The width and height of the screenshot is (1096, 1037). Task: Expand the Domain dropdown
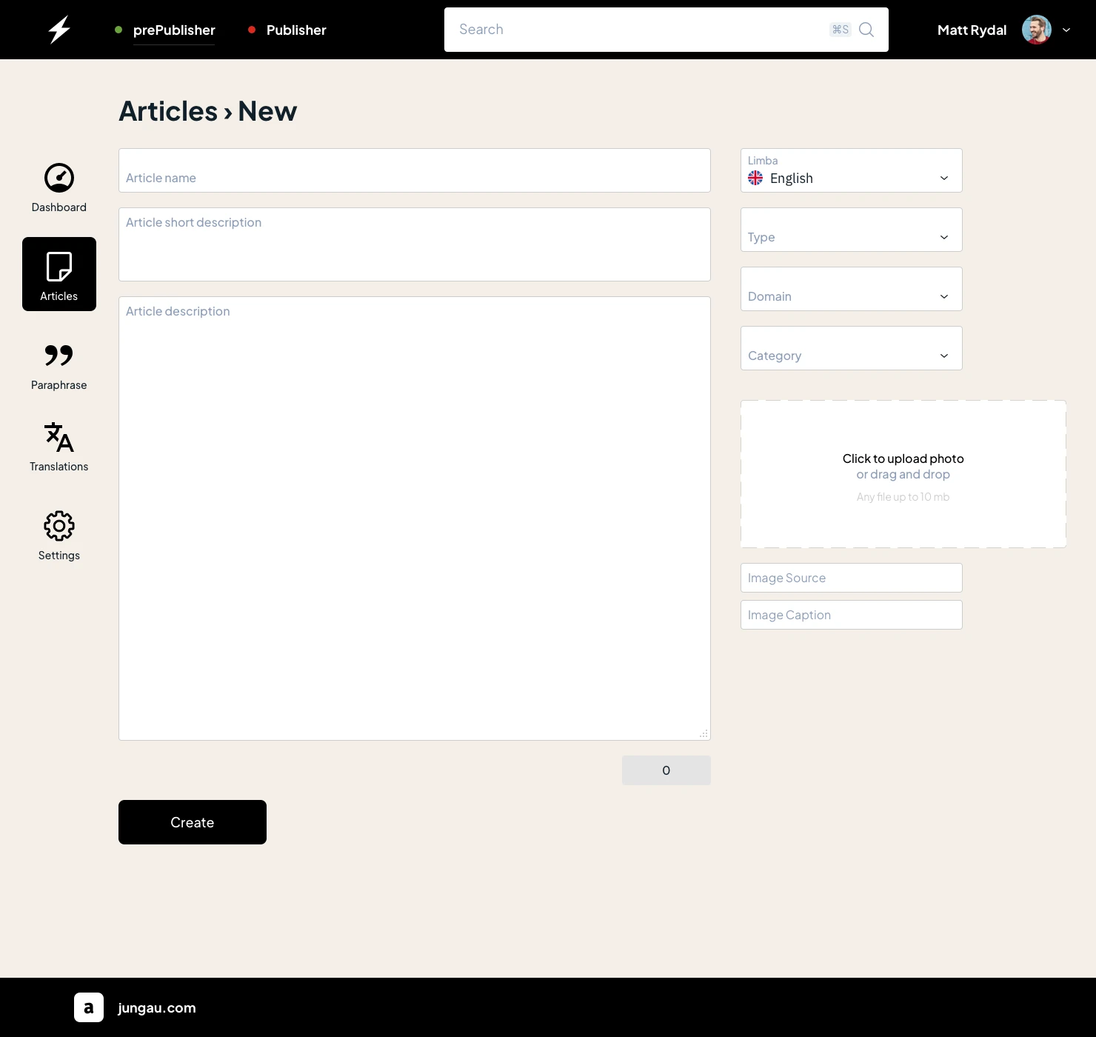(x=851, y=290)
